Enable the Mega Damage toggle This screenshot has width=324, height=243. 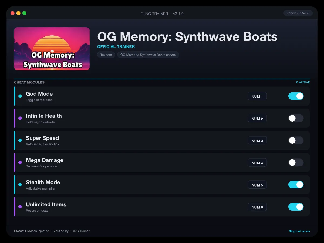(296, 163)
